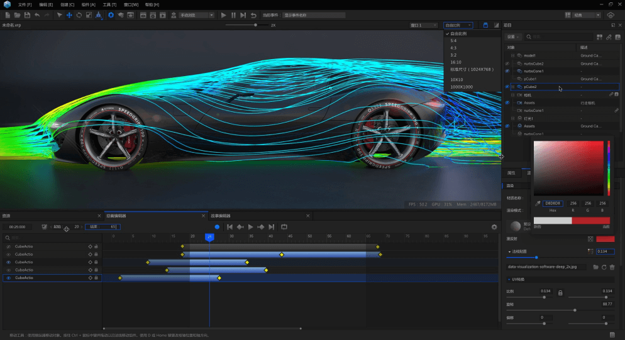Choose the 16:10 aspect ratio option
Viewport: 625px width, 340px height.
tap(456, 62)
